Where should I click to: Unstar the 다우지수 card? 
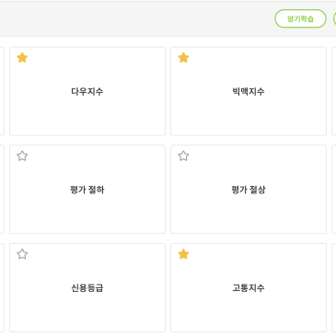pos(22,58)
